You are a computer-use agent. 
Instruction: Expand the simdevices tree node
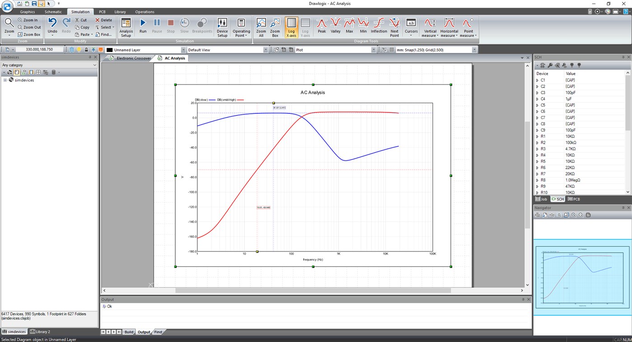pos(5,80)
